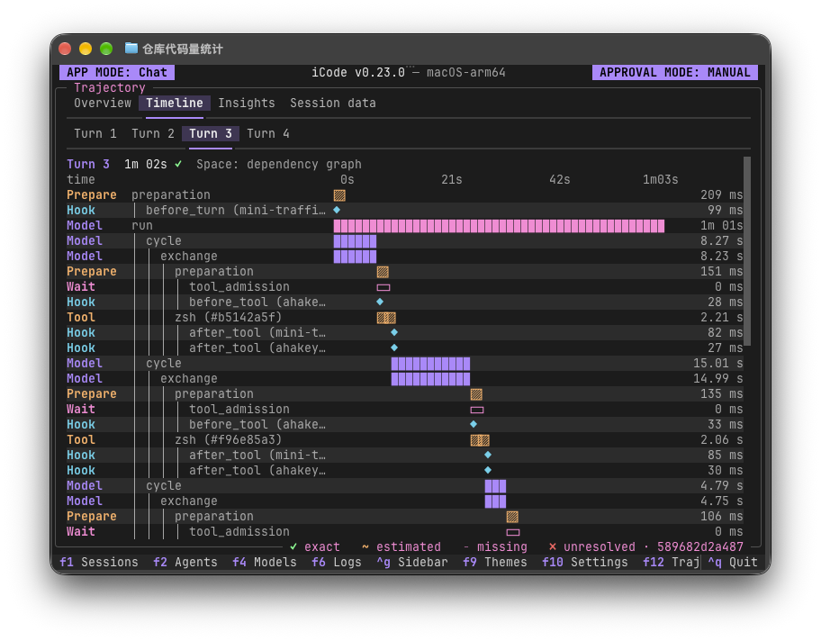Switch to the Overview tab

(x=103, y=104)
